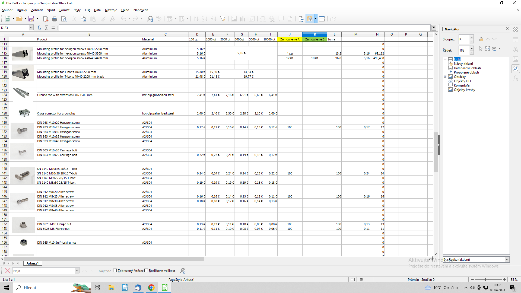The height and width of the screenshot is (293, 521).
Task: Enable the Zobrazený řetězec checkbox
Action: (x=115, y=270)
